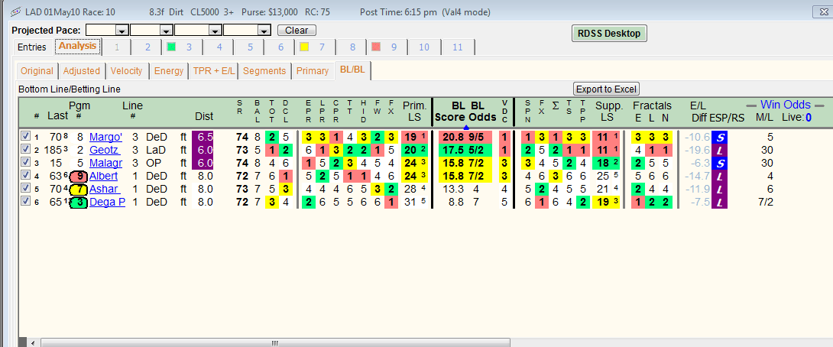Click the Export to Excel button

(607, 89)
